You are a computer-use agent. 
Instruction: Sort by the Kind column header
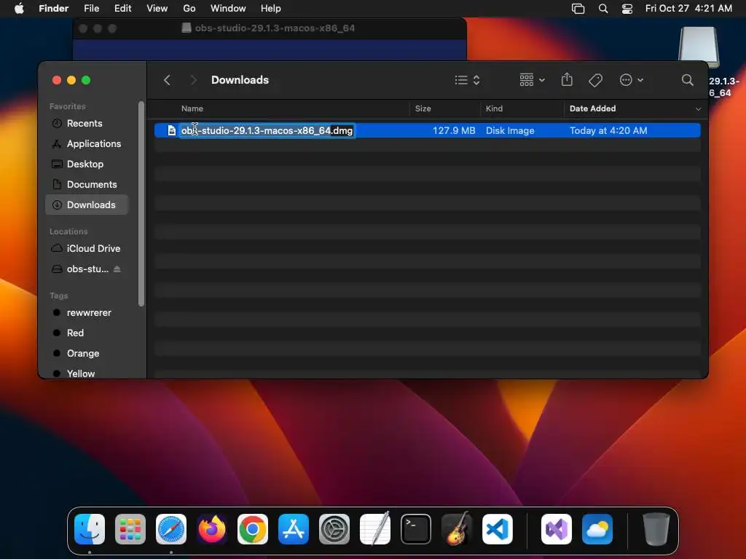494,108
